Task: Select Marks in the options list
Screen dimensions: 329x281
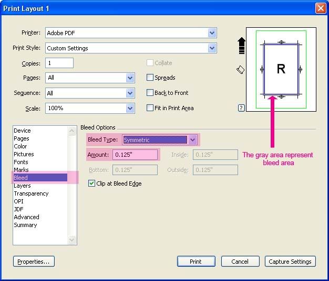Action: (x=22, y=170)
